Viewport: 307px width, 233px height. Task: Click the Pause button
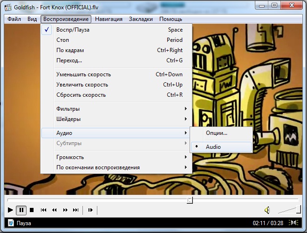coord(21,210)
